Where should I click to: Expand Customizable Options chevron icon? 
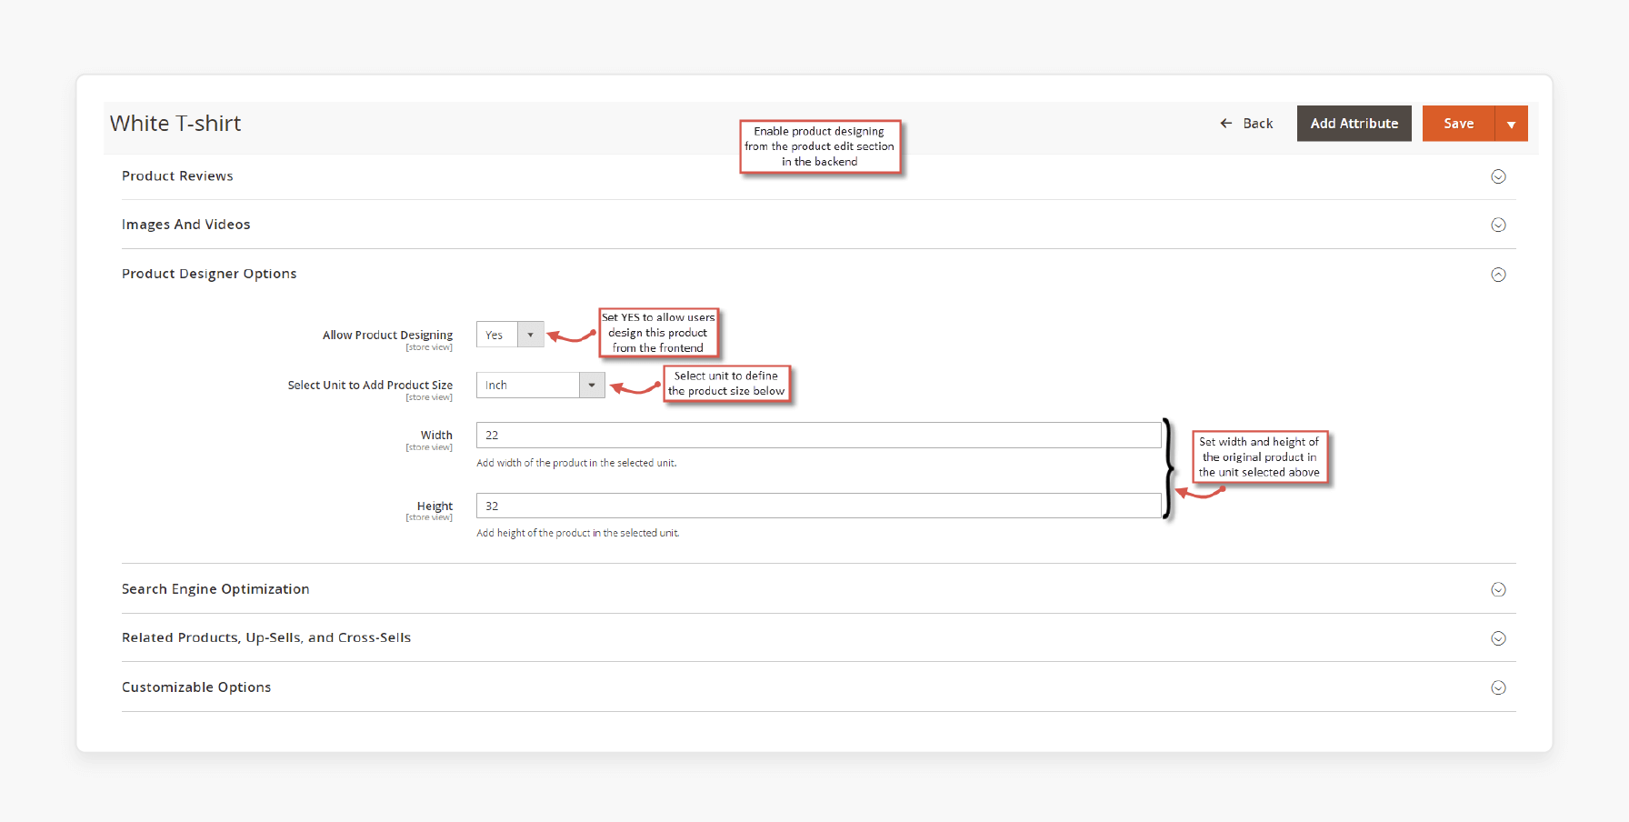[x=1498, y=687]
